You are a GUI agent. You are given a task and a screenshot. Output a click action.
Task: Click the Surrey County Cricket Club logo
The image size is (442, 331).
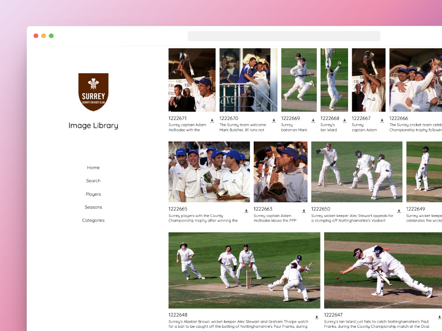pyautogui.click(x=93, y=91)
